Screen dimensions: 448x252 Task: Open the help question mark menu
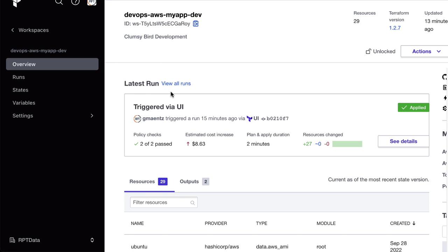[x=75, y=2]
